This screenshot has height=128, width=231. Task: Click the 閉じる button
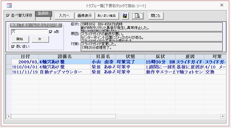pos(156,16)
